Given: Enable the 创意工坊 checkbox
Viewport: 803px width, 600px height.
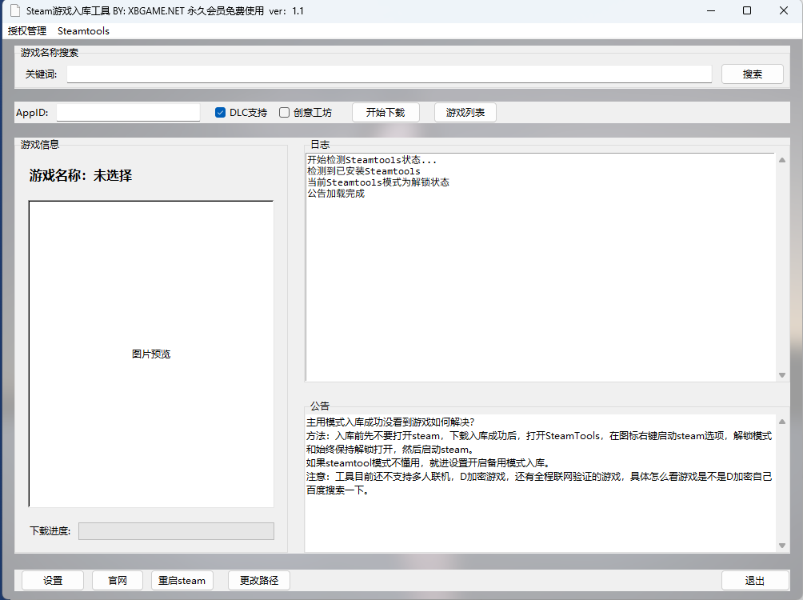Looking at the screenshot, I should 284,112.
